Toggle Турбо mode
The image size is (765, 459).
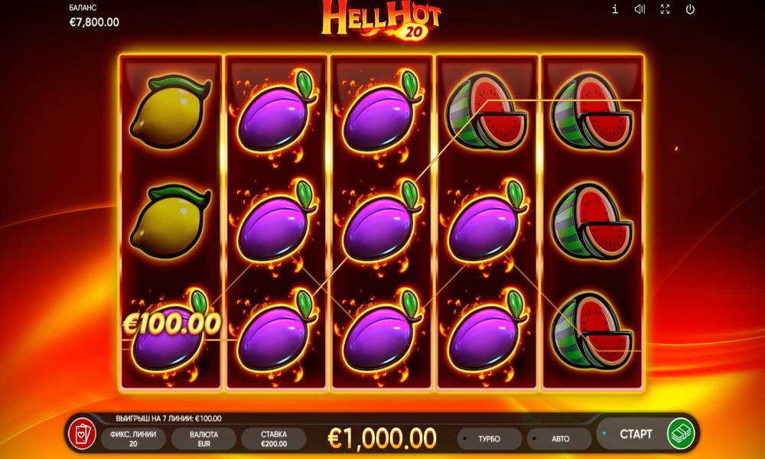point(489,438)
